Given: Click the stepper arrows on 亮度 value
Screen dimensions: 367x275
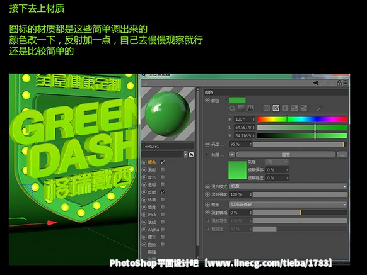Looking at the screenshot, I should (250, 144).
